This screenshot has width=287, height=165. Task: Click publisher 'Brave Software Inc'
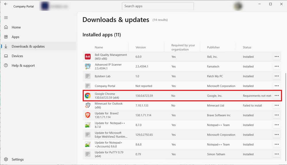coord(219,115)
